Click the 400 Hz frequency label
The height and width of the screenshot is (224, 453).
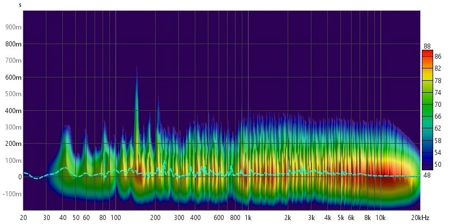coord(195,217)
